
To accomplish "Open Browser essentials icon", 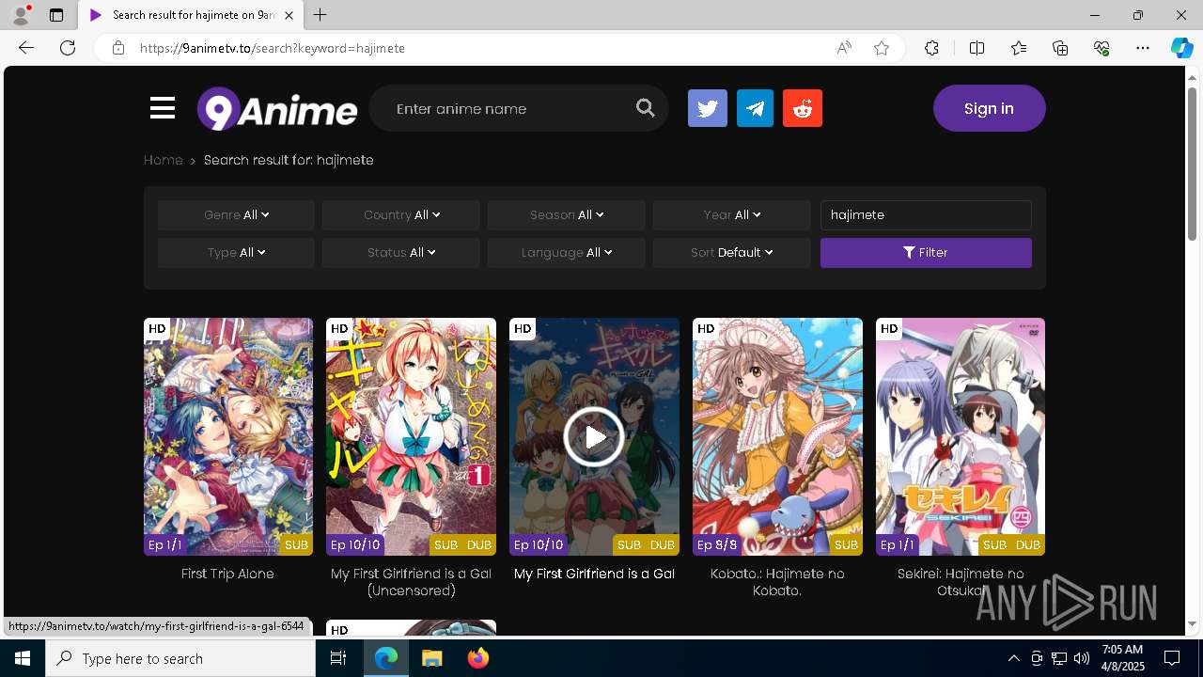I will pyautogui.click(x=1101, y=48).
